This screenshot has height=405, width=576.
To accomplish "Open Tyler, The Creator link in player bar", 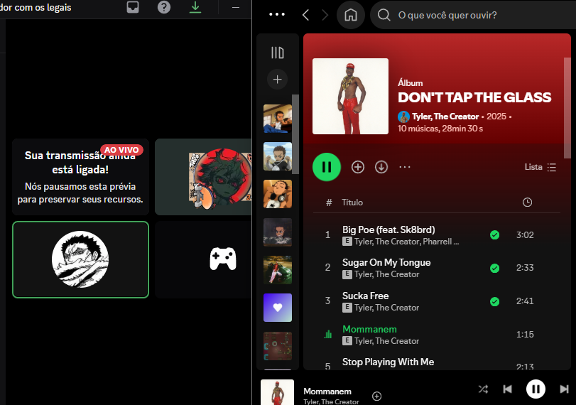I will point(331,401).
